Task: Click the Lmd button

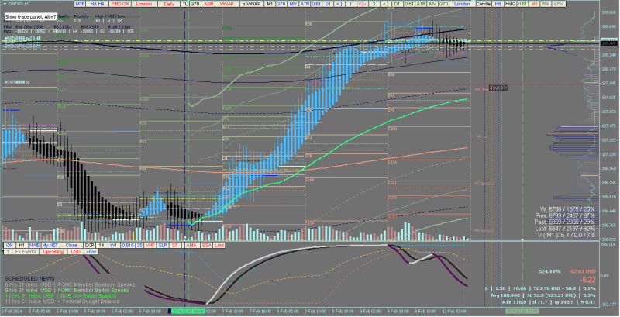Action: tap(219, 246)
